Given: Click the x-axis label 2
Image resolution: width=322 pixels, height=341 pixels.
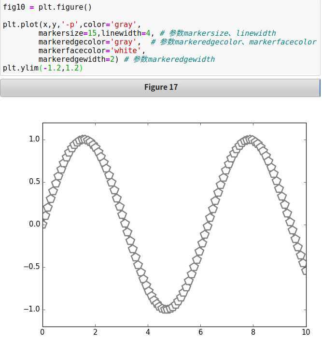Looking at the screenshot, I should (x=95, y=332).
